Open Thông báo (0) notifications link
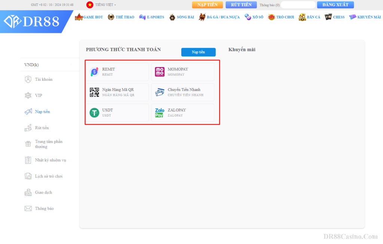This screenshot has width=383, height=244. (269, 5)
